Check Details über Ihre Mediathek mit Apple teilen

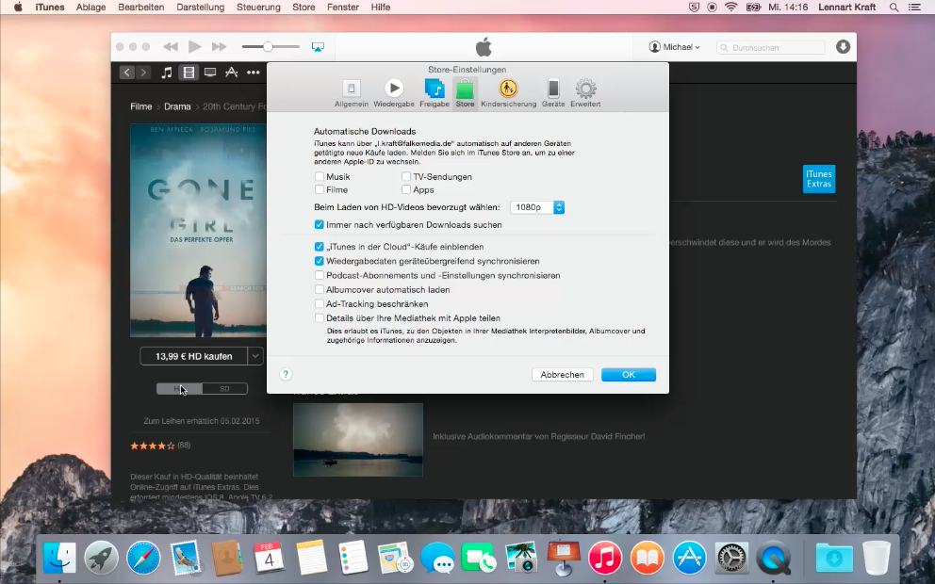pyautogui.click(x=320, y=318)
